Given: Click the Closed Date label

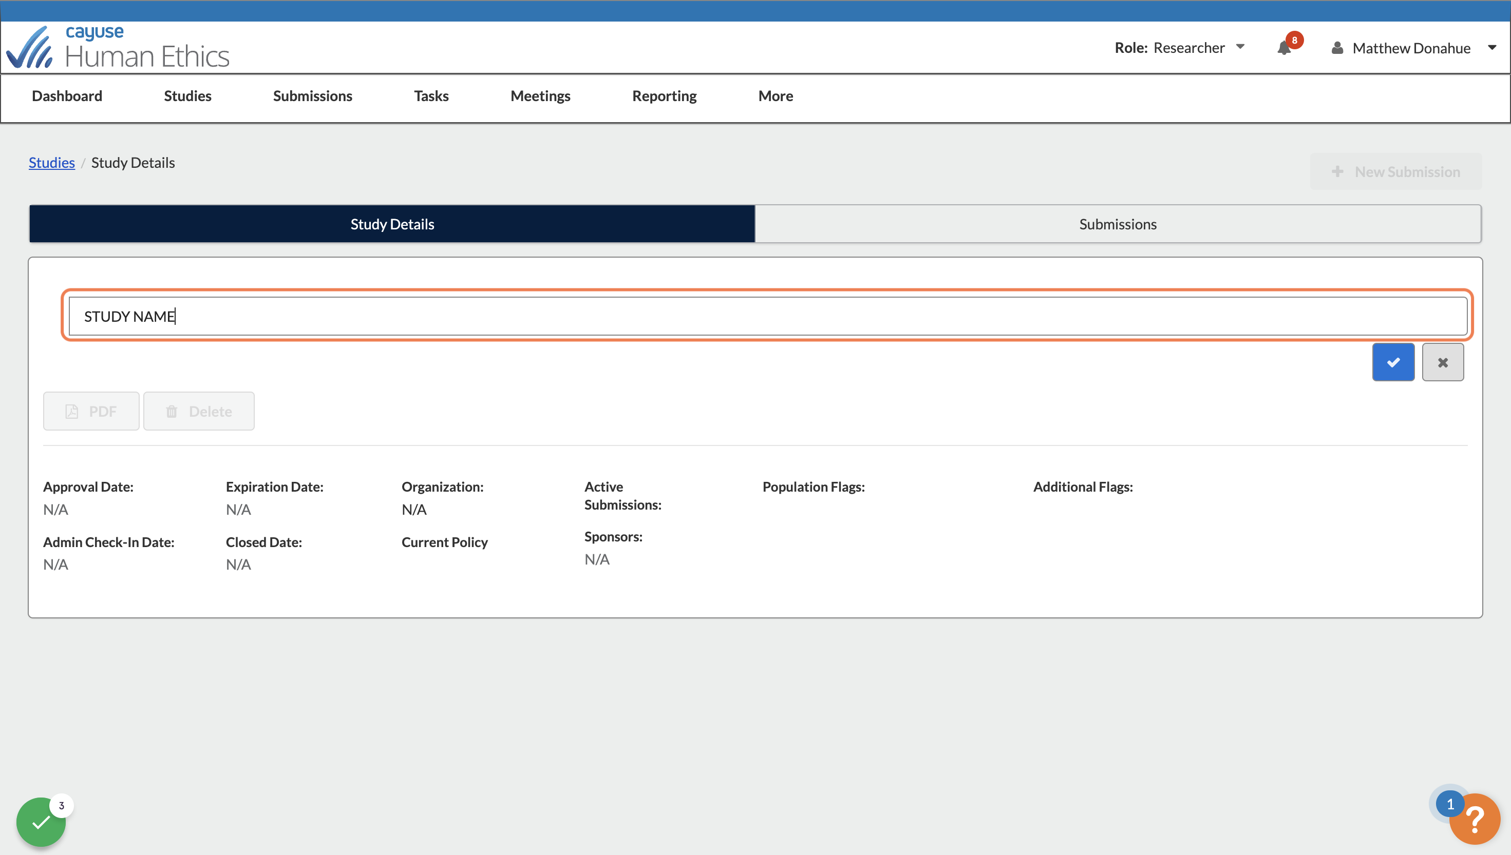Looking at the screenshot, I should (264, 542).
